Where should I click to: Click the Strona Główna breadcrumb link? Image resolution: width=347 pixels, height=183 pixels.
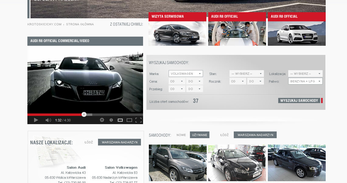[x=80, y=24]
